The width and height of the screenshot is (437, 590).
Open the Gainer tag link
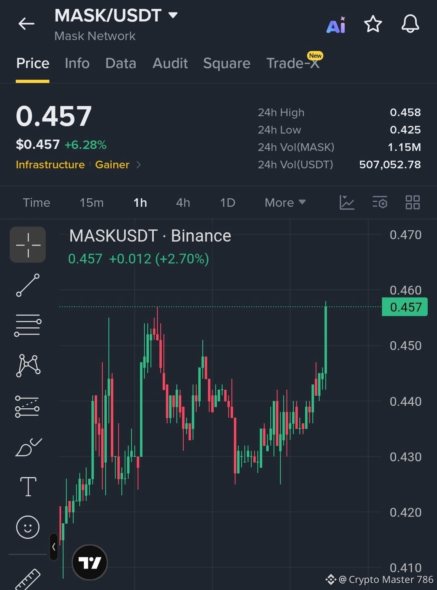(112, 165)
